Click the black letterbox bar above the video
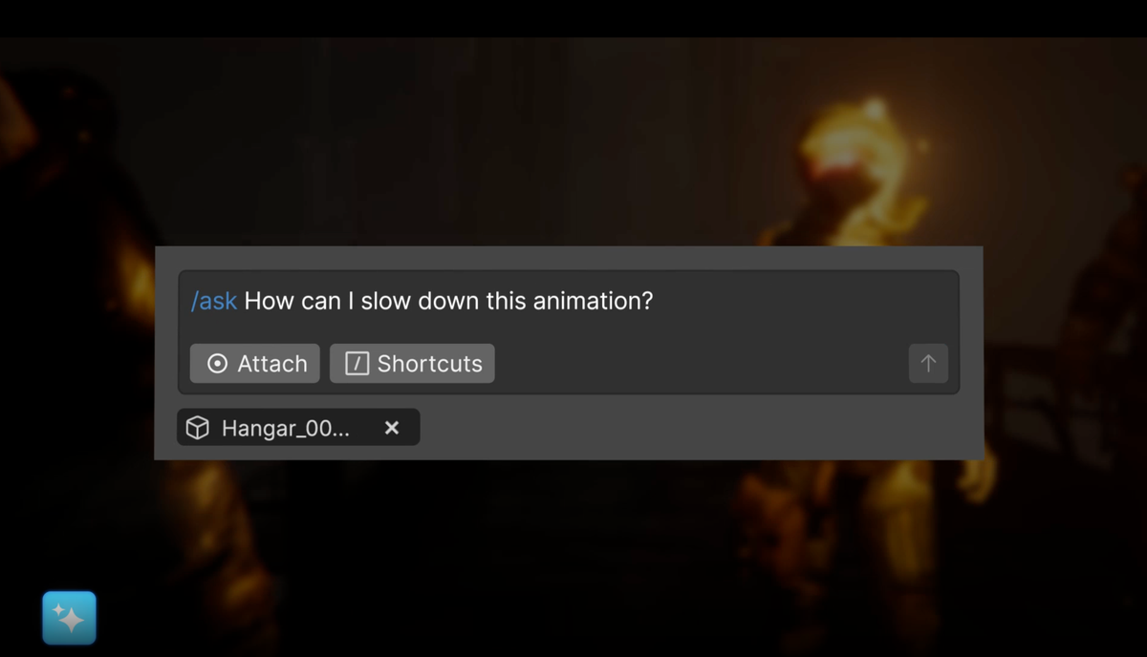The width and height of the screenshot is (1147, 657). 573,18
